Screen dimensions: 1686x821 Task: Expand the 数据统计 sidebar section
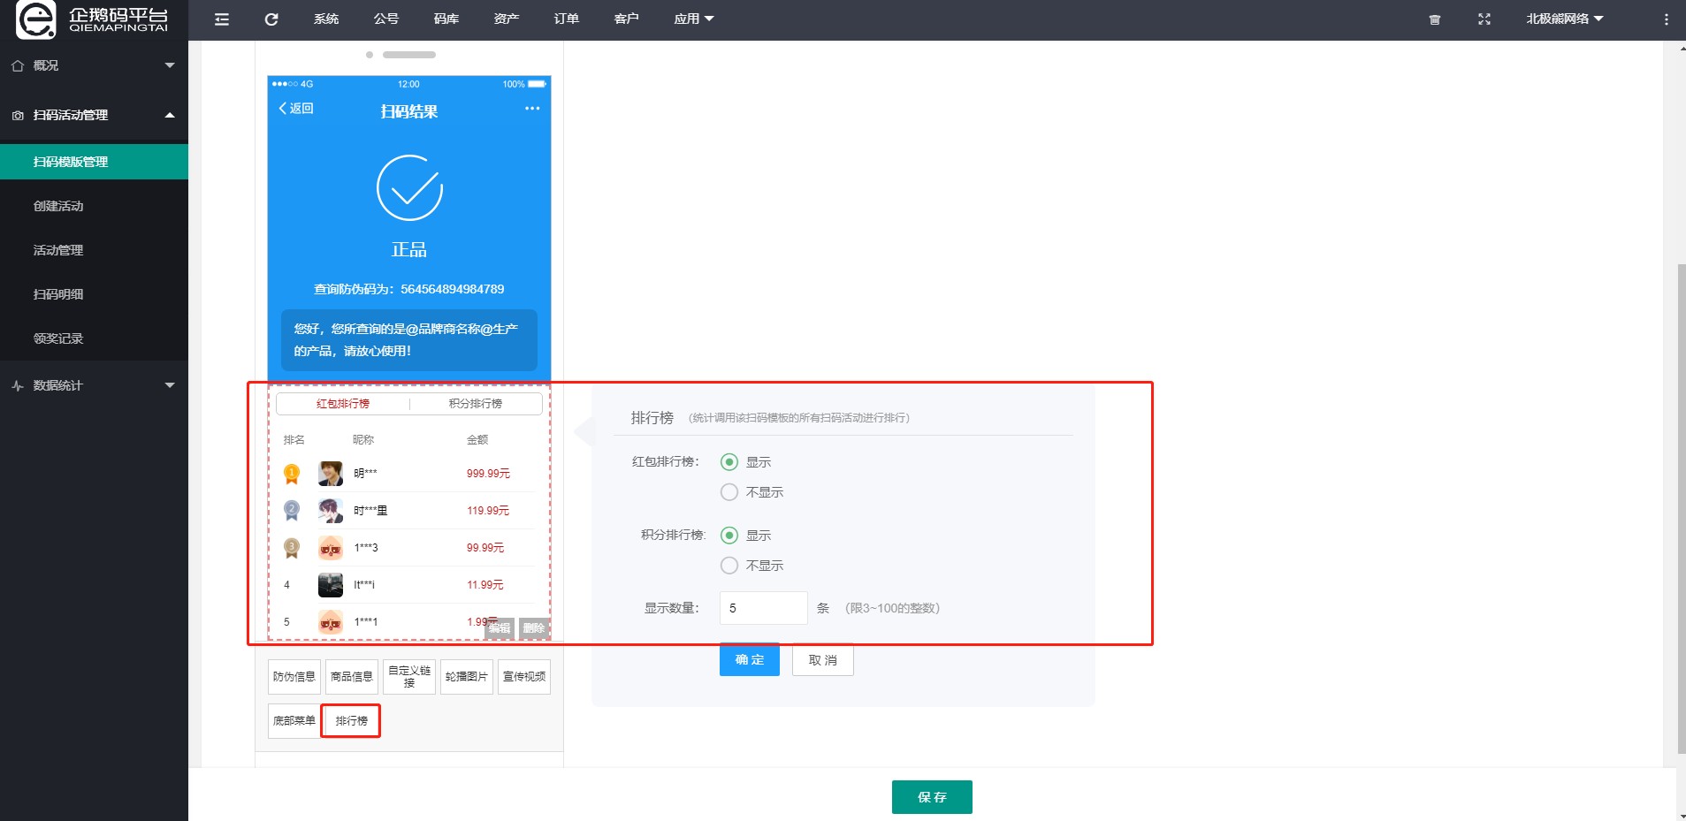(x=170, y=385)
